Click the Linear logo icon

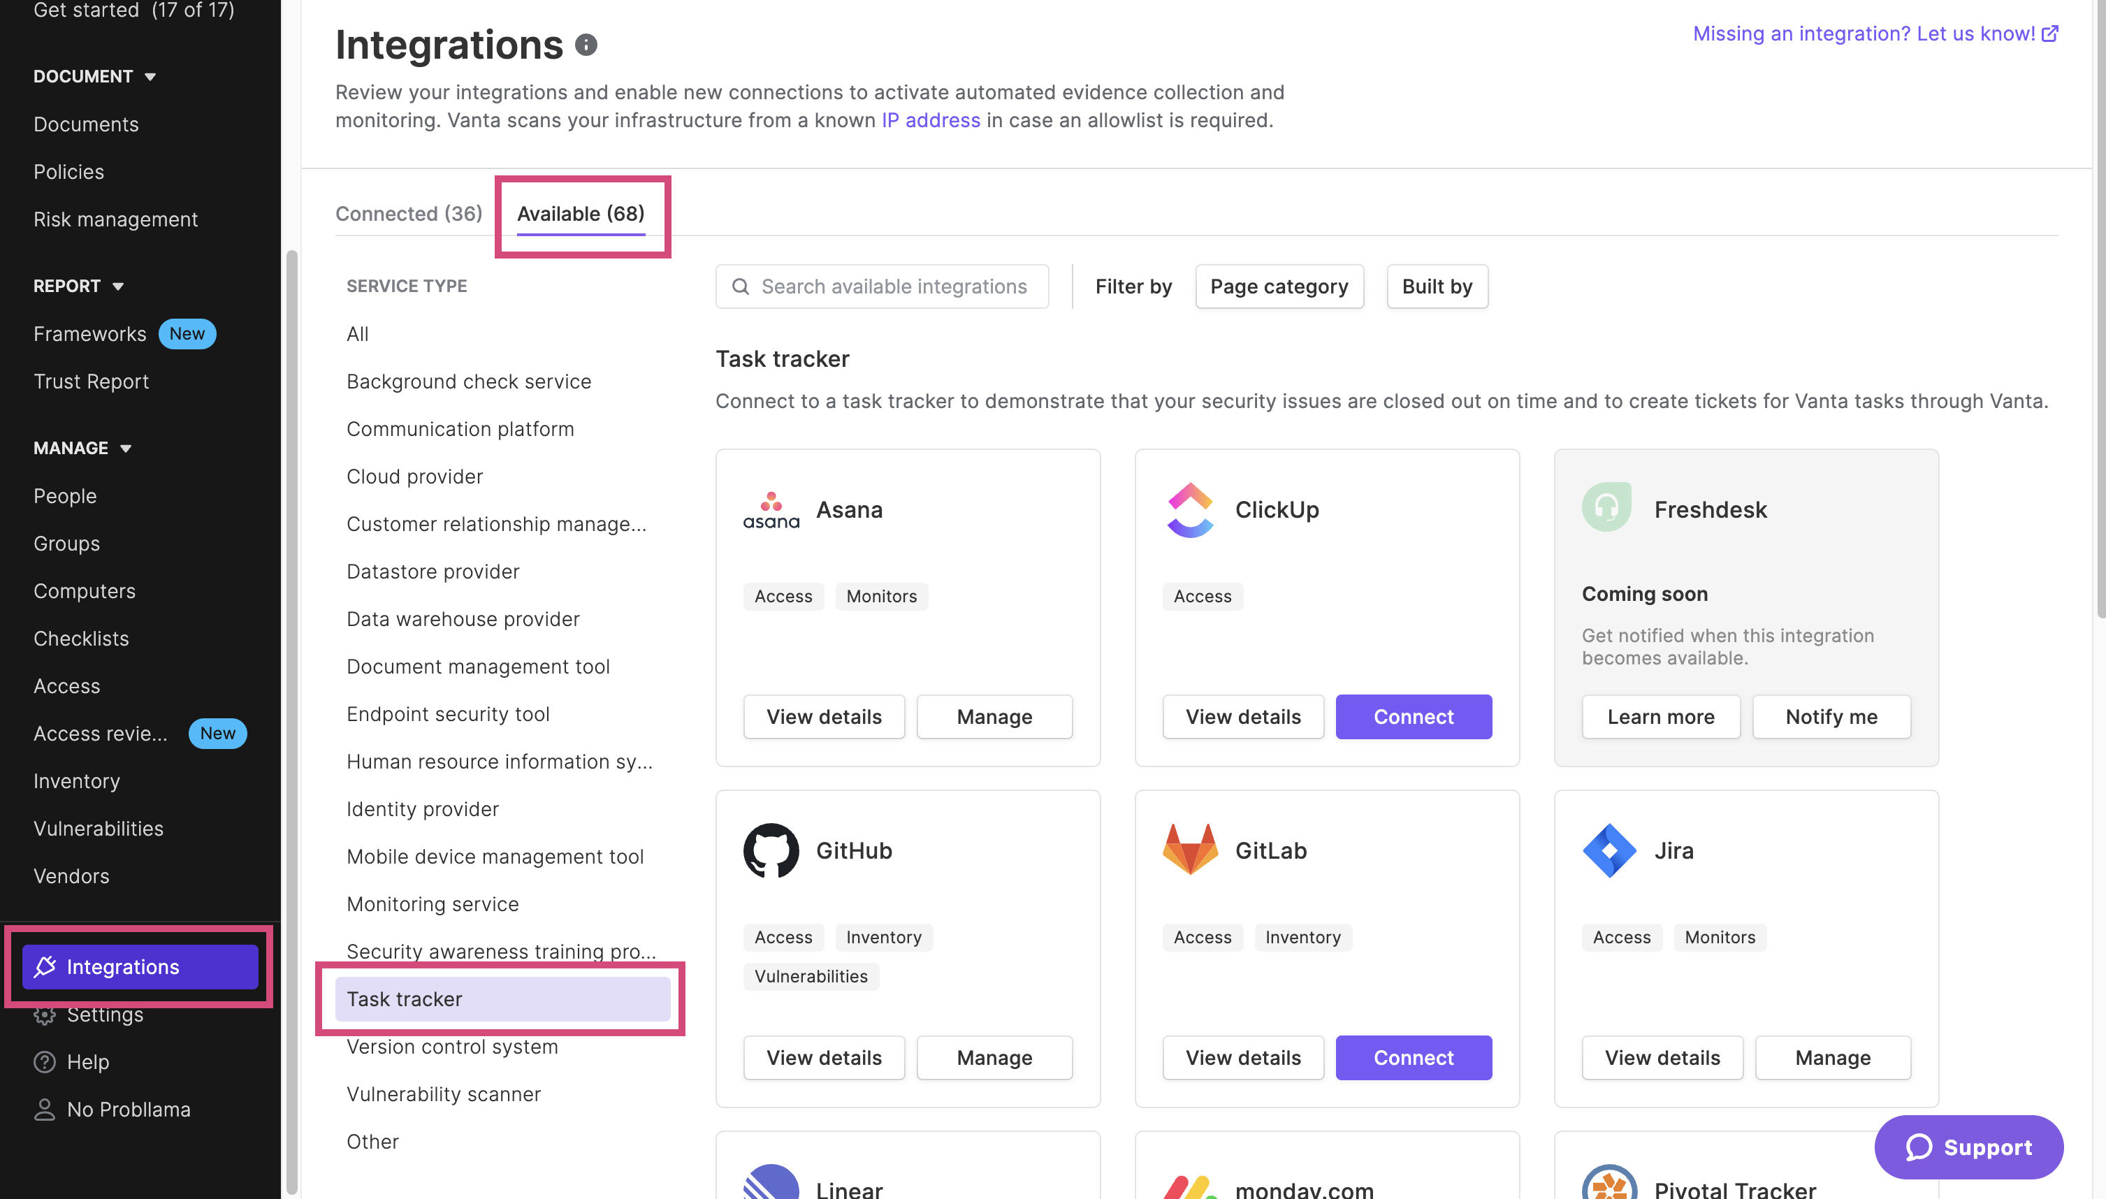coord(771,1182)
